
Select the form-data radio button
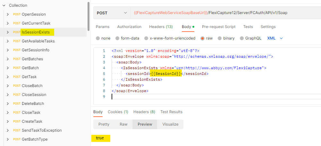point(117,38)
